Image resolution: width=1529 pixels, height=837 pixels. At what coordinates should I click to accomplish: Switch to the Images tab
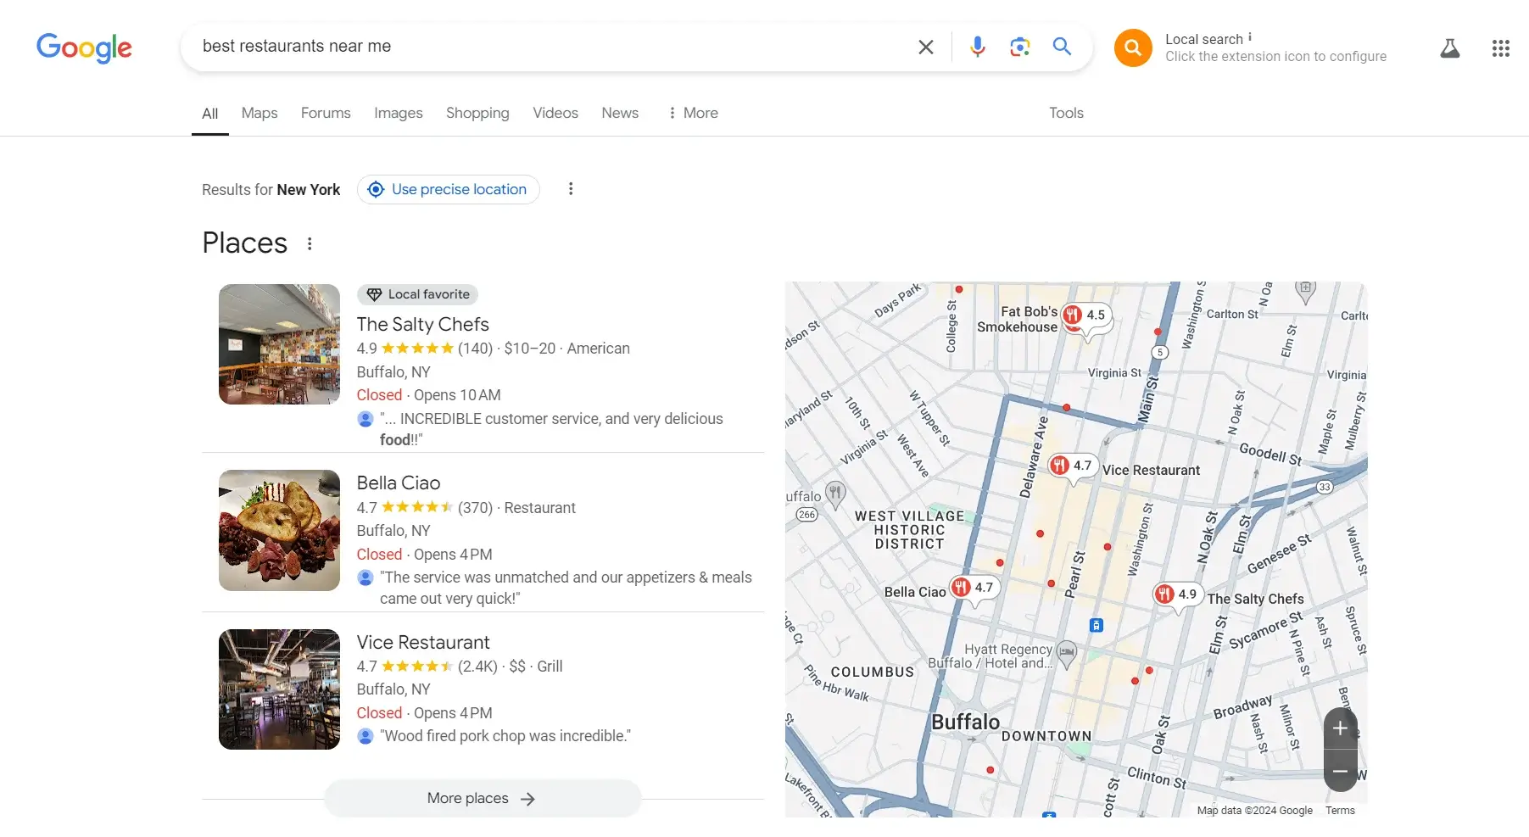tap(399, 113)
